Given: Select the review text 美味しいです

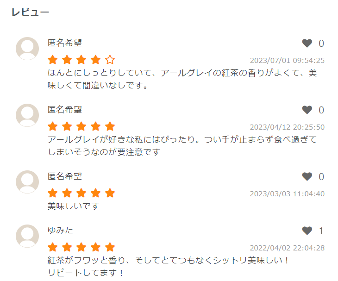Looking at the screenshot, I should click(x=74, y=206).
